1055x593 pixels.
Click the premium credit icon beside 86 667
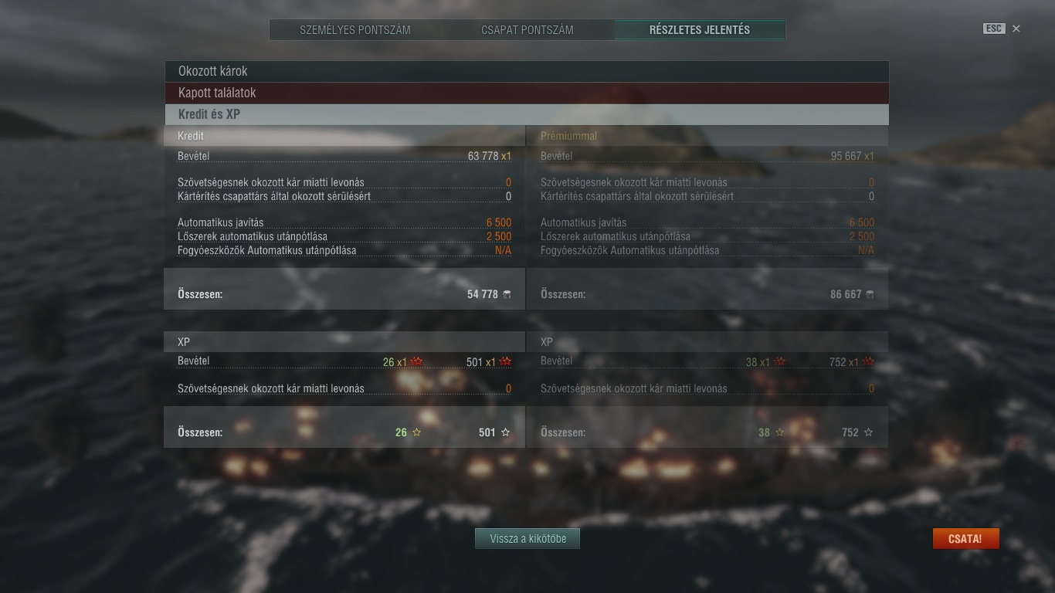click(x=870, y=294)
